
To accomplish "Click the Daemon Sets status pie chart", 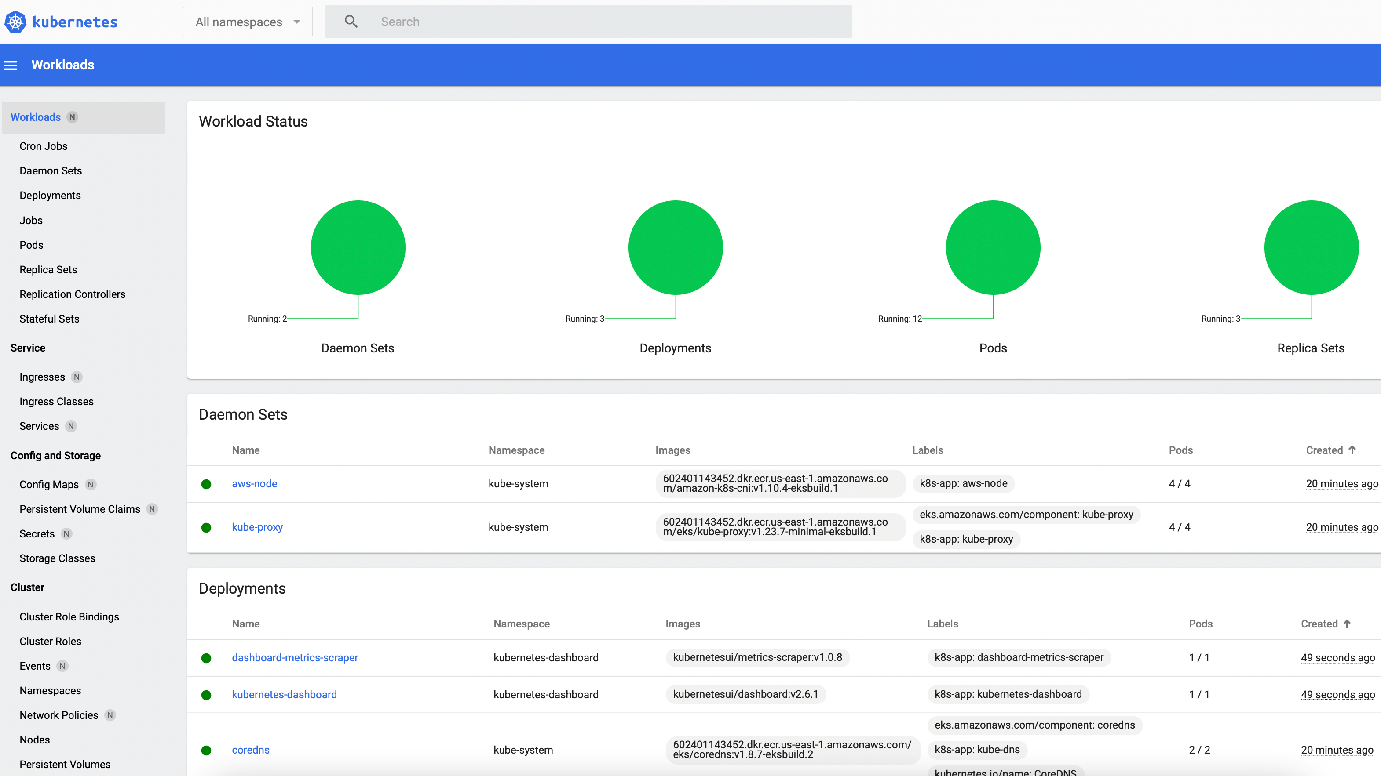I will click(x=358, y=247).
